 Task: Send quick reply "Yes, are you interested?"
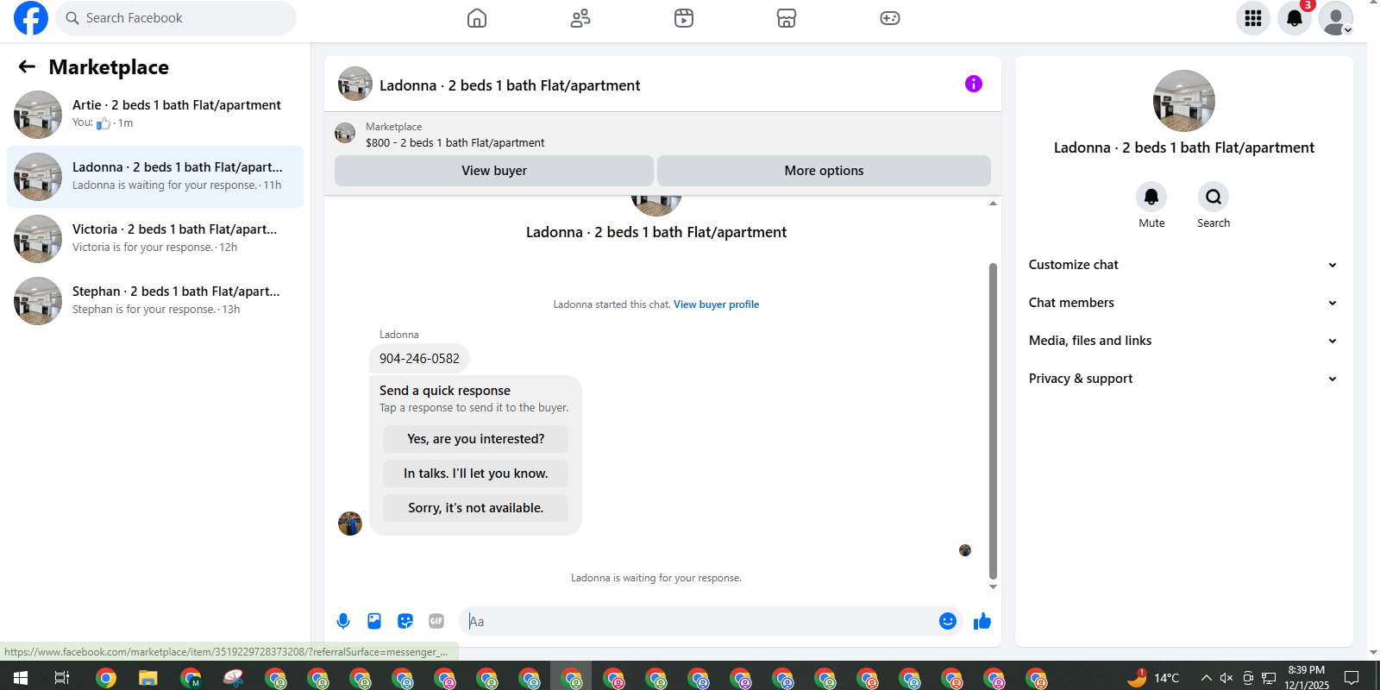click(x=476, y=439)
